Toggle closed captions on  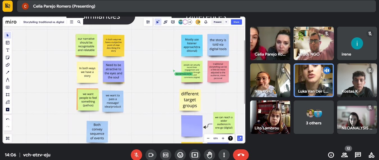tap(166, 155)
